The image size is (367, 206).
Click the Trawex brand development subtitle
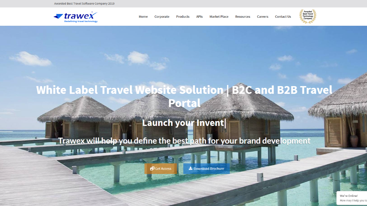point(184,141)
